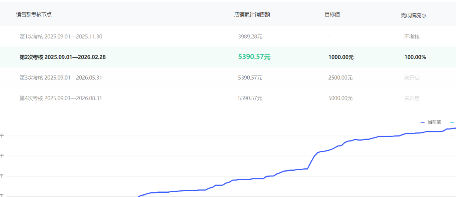Click the 5000.00元 target value

click(340, 98)
